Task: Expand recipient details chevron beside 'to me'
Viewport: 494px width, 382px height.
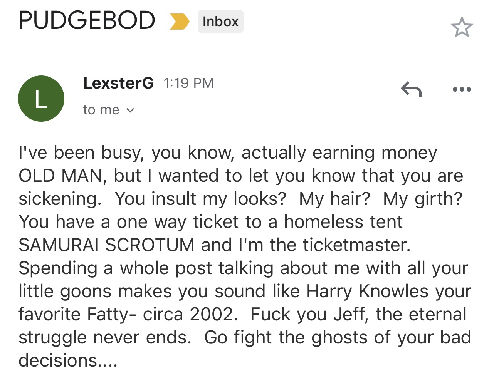Action: pyautogui.click(x=130, y=111)
